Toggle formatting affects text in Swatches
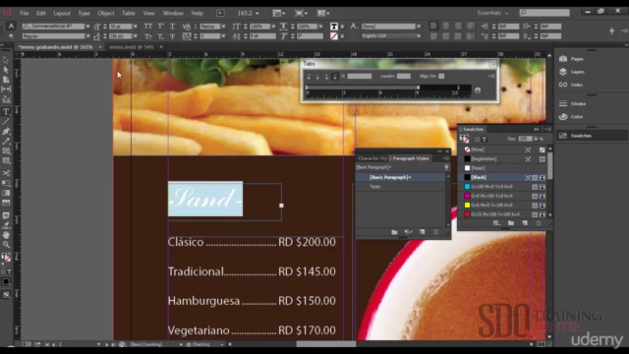629x354 pixels. click(x=485, y=140)
